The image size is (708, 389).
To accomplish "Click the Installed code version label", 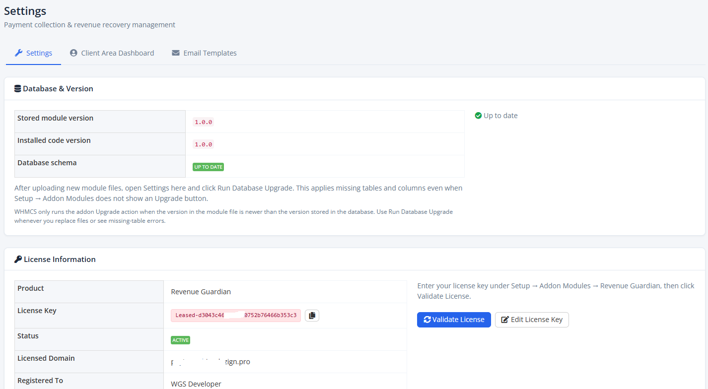I will coord(54,140).
